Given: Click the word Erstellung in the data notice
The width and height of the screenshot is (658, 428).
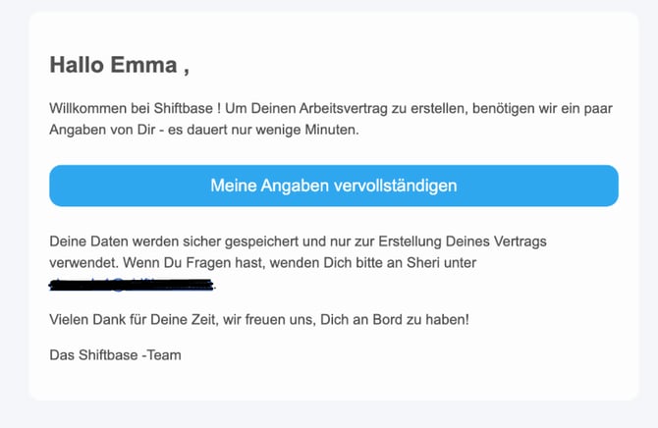Looking at the screenshot, I should tap(410, 241).
